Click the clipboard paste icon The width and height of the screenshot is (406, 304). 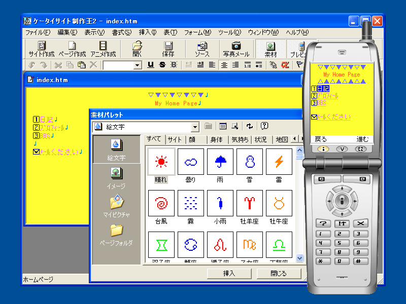(x=82, y=65)
